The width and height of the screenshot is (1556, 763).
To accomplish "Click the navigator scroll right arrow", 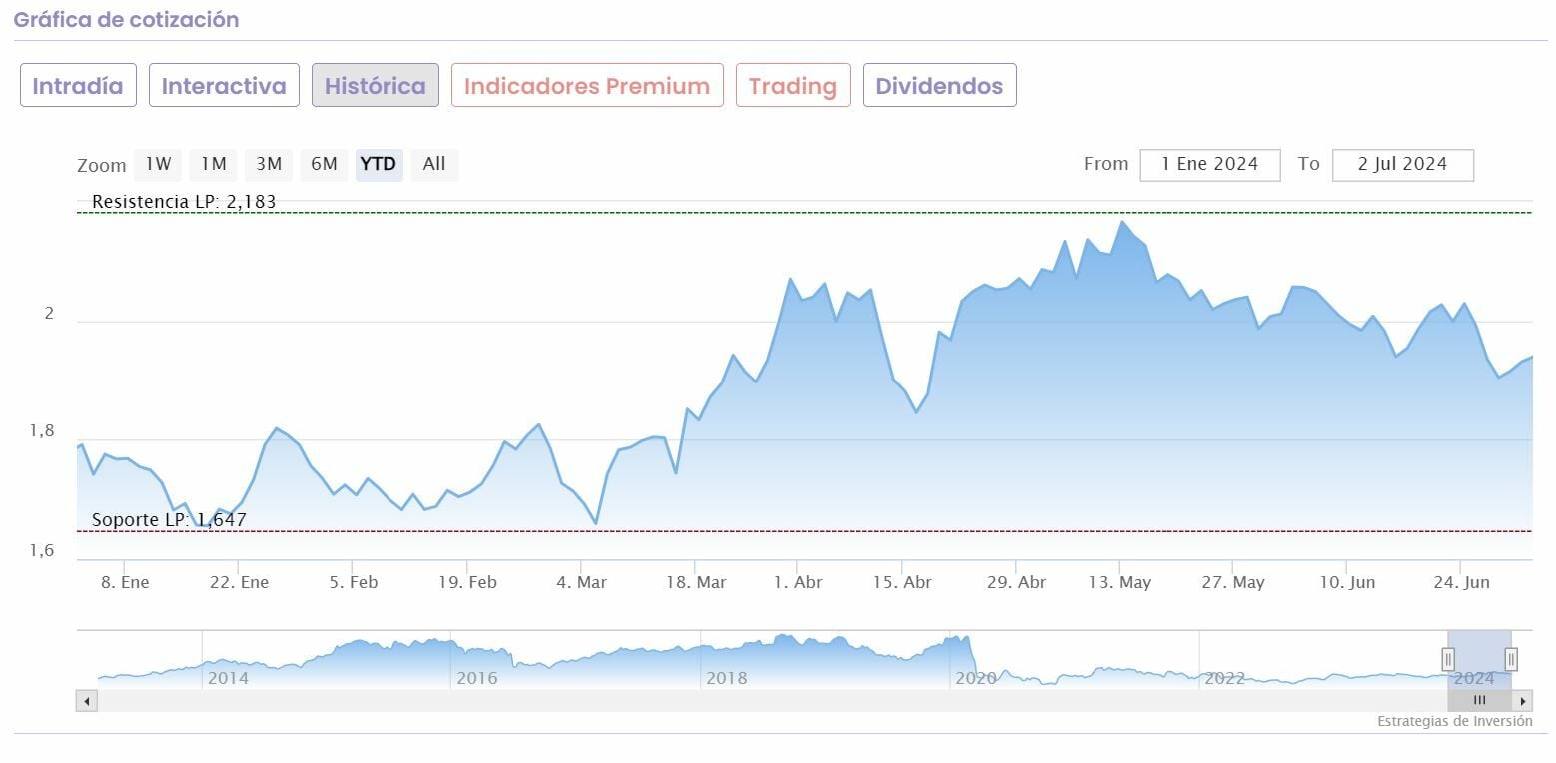I will tap(1523, 701).
